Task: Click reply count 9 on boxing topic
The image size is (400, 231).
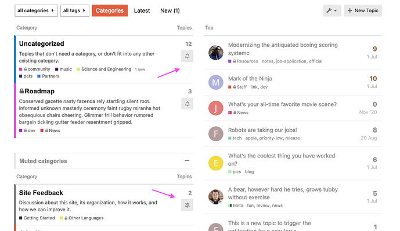Action: tap(374, 49)
